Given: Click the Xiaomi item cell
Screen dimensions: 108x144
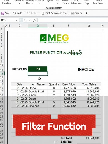Looking at the screenshot, I should coord(38,95).
